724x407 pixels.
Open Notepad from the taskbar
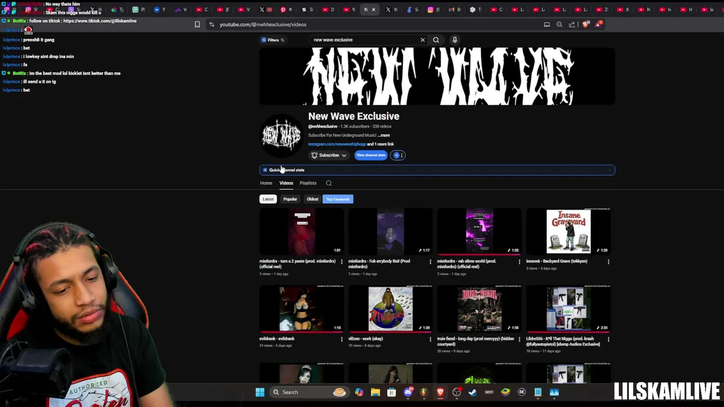click(538, 392)
